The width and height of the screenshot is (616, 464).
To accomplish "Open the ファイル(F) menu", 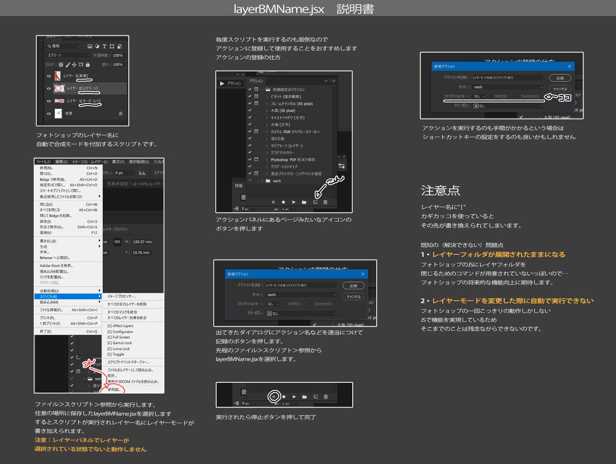I will tap(44, 162).
